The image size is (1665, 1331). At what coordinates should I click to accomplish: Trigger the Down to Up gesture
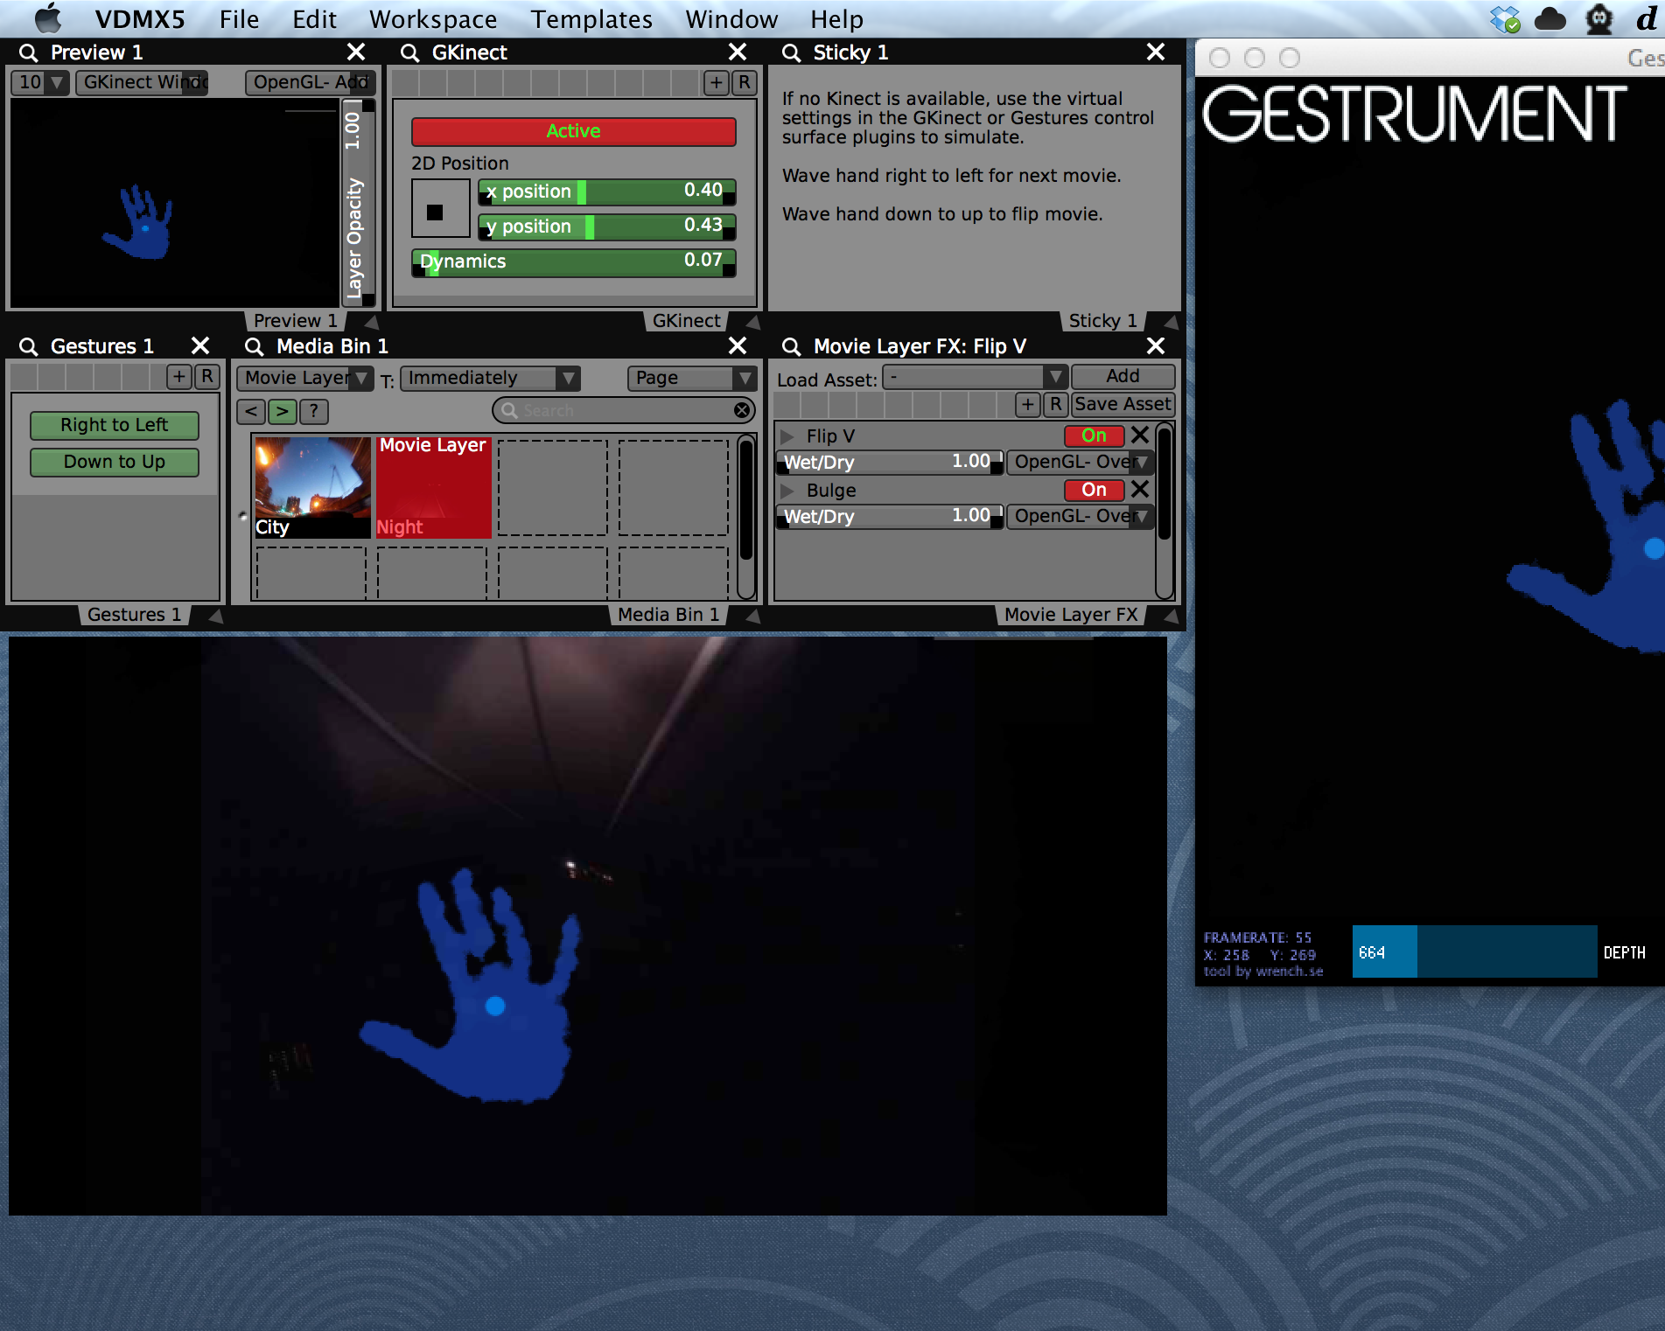click(x=115, y=462)
